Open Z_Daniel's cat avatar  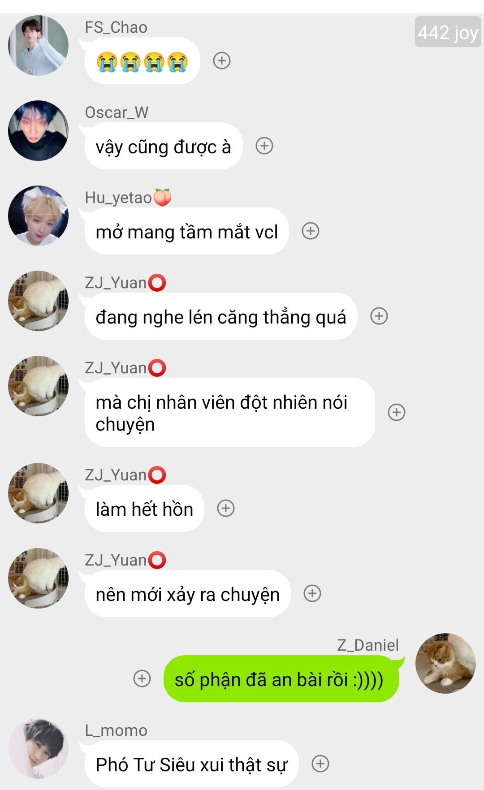tap(445, 663)
